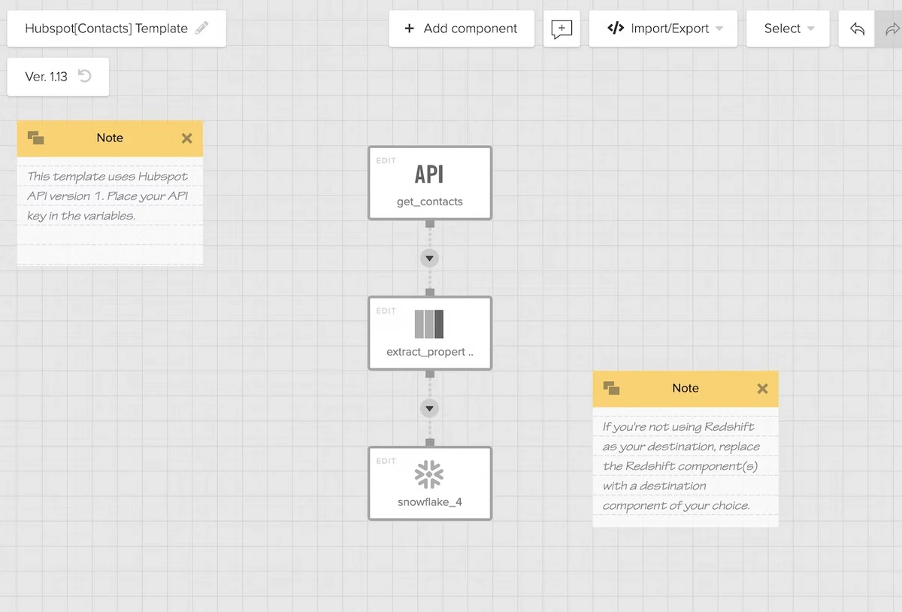902x612 pixels.
Task: Click the columns icon in the extract_propert component
Action: (429, 324)
